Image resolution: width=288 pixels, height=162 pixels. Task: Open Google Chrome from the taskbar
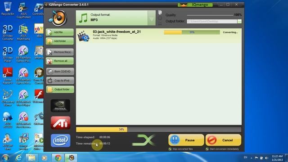(x=58, y=158)
